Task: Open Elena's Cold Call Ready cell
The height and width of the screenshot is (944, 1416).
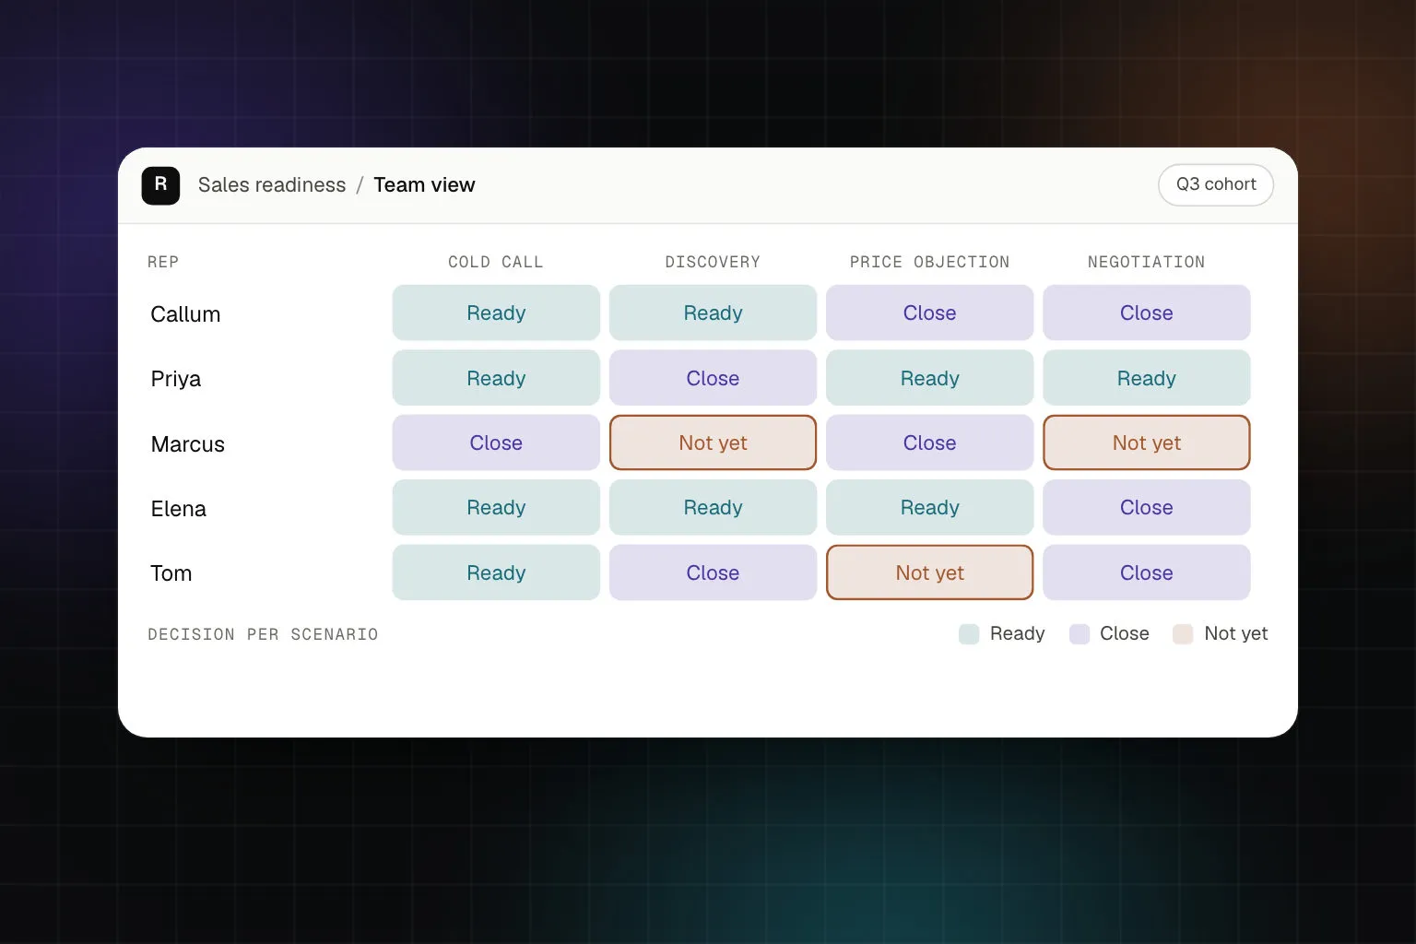Action: 496,507
